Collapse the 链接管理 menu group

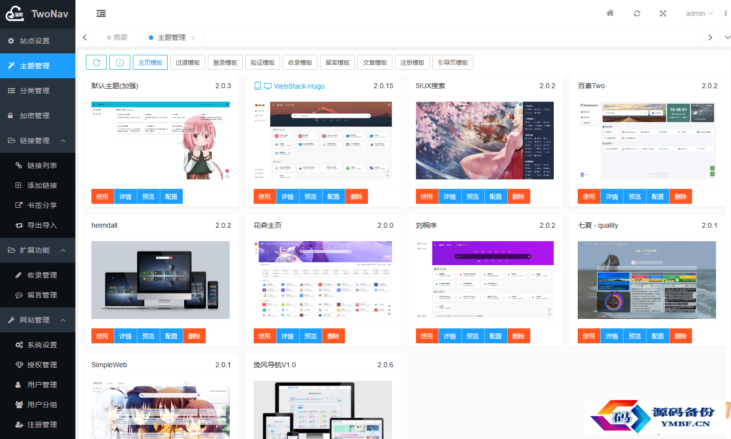click(37, 141)
